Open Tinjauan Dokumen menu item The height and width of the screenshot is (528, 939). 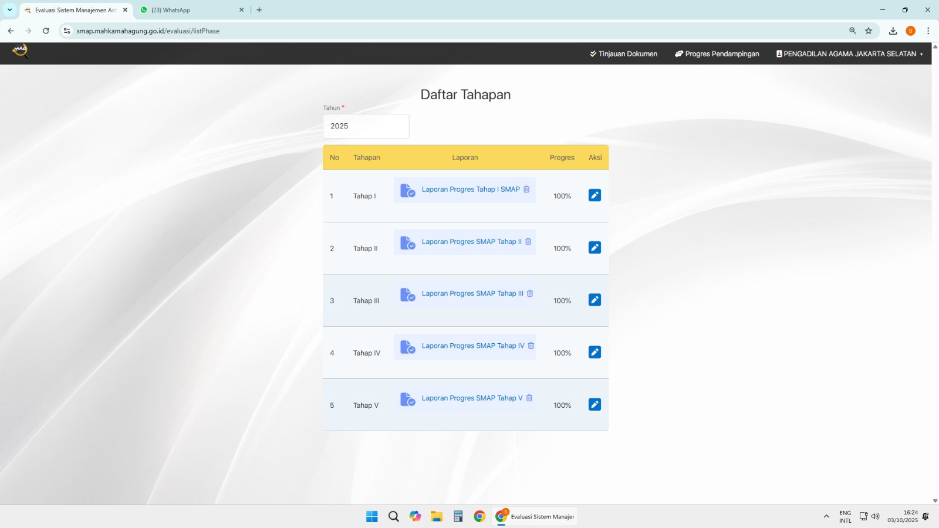623,54
